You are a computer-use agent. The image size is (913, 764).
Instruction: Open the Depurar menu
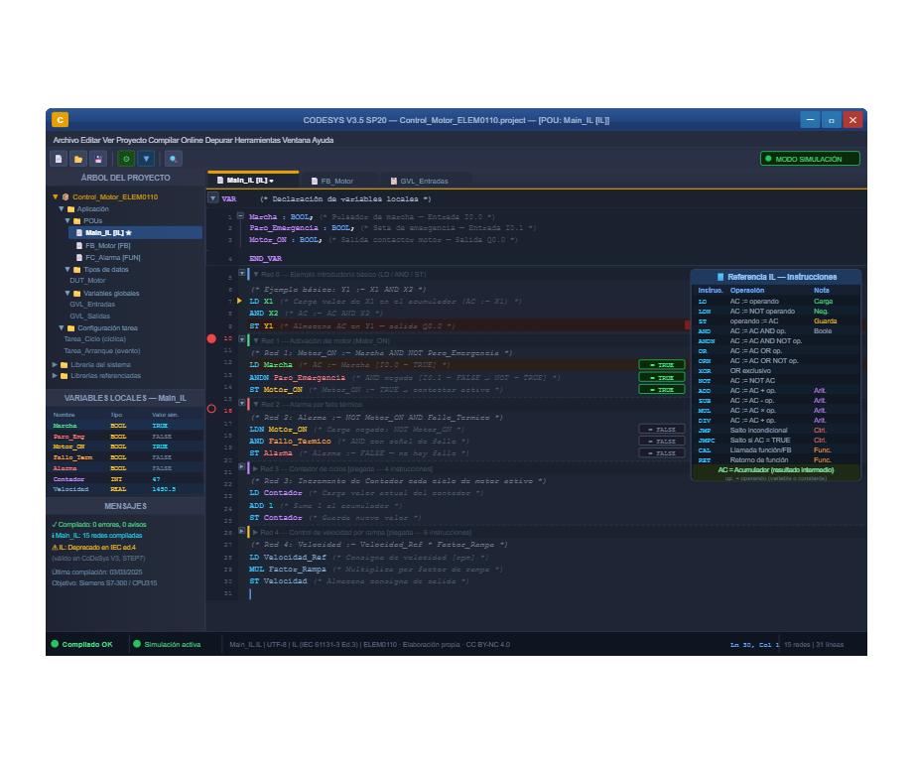218,140
